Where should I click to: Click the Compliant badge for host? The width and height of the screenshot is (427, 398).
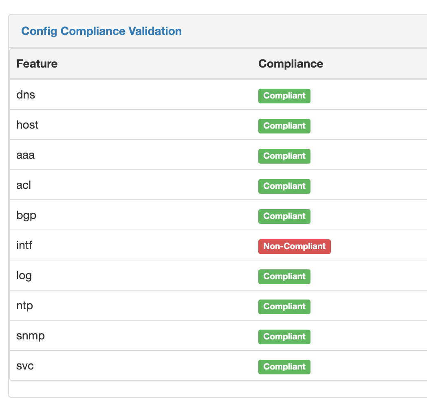coord(284,126)
